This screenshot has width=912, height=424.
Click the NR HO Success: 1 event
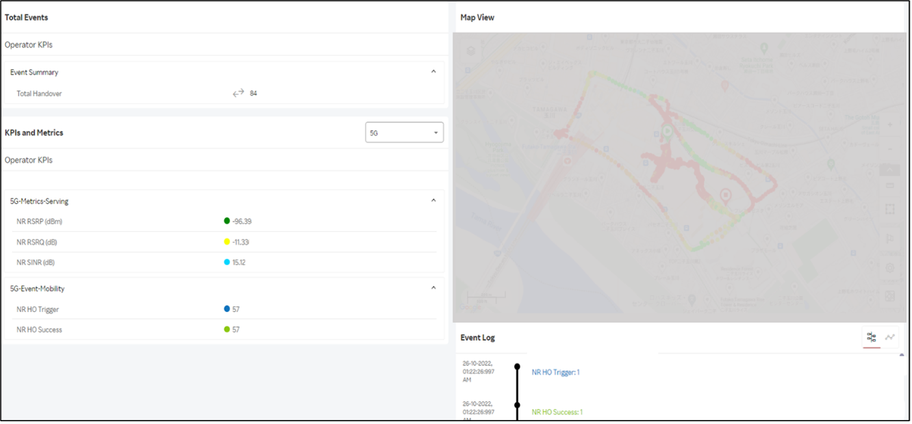pyautogui.click(x=557, y=412)
